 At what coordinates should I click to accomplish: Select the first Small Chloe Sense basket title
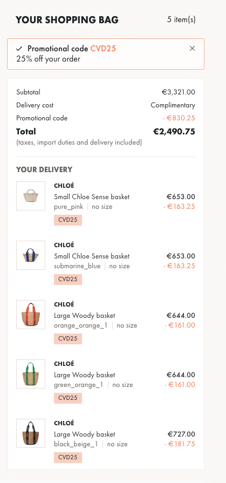coord(92,196)
